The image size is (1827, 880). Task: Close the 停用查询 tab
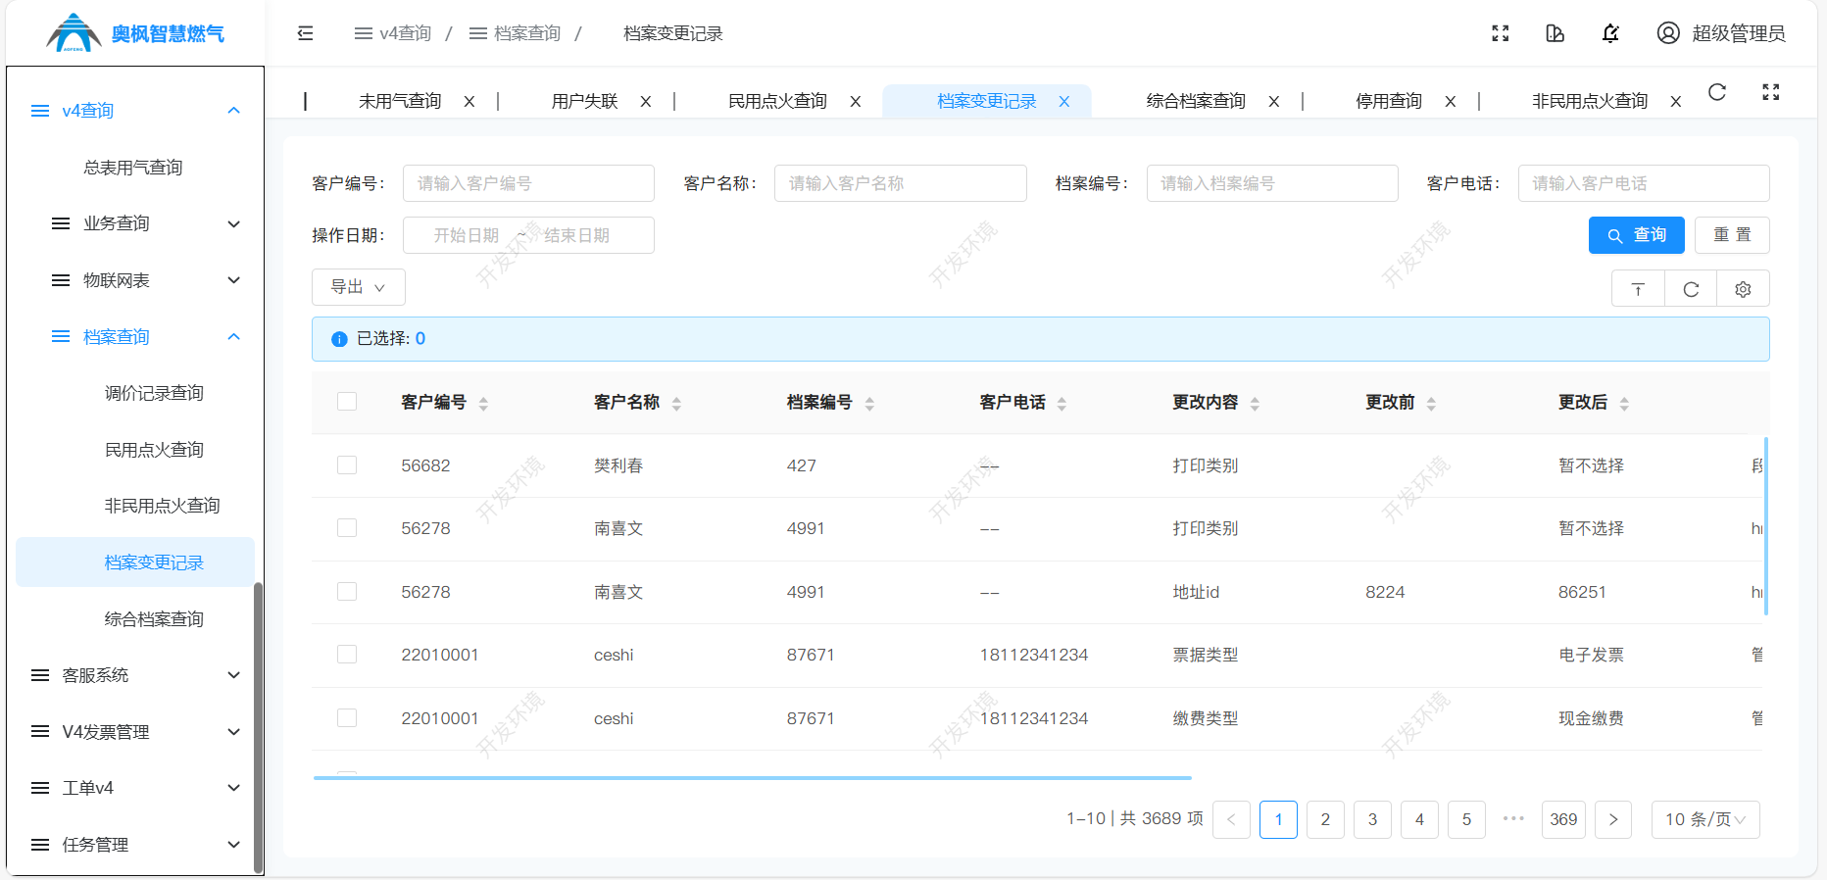1451,102
